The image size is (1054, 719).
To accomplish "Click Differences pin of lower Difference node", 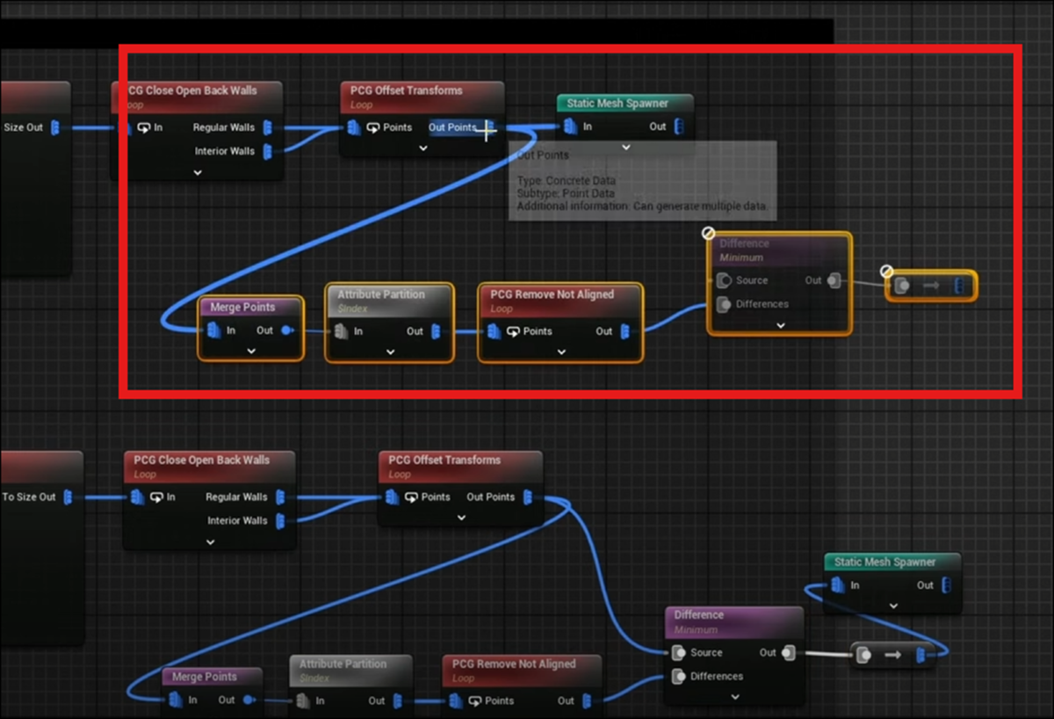I will (x=678, y=676).
